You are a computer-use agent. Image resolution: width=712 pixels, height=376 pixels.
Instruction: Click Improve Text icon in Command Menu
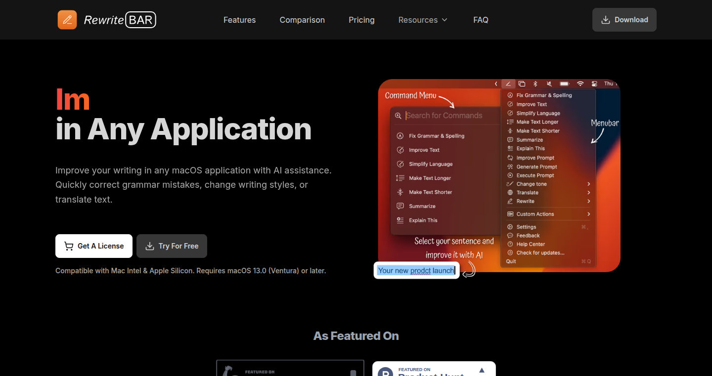point(400,150)
